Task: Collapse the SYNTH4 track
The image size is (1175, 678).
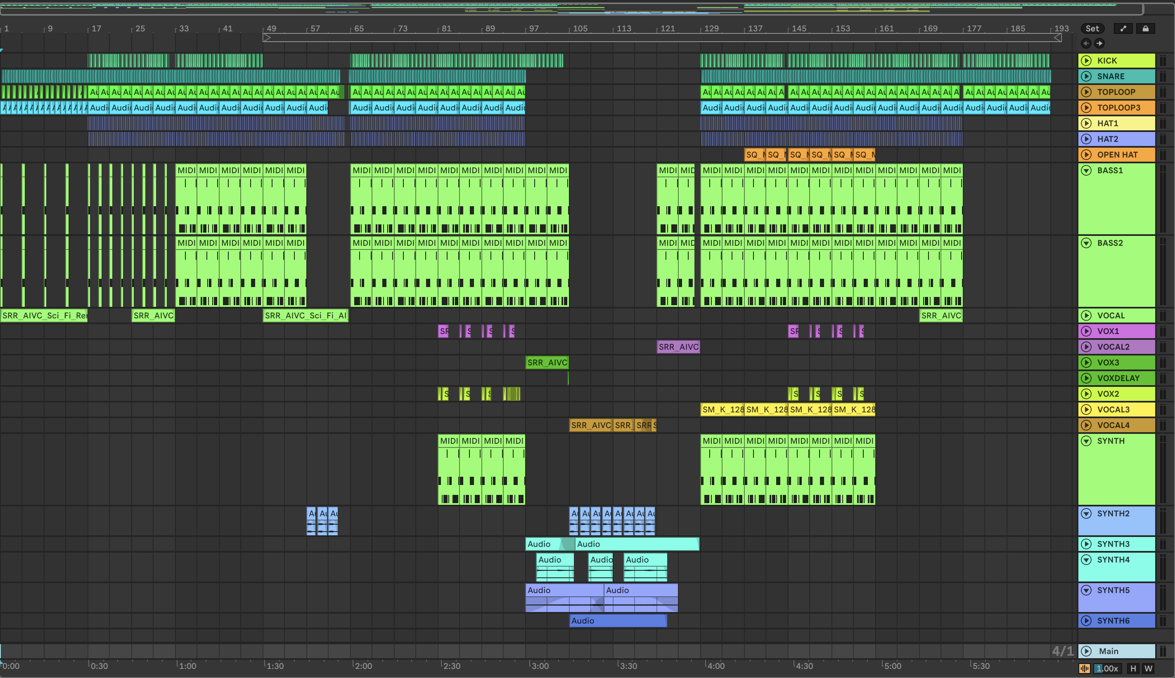Action: click(1086, 560)
